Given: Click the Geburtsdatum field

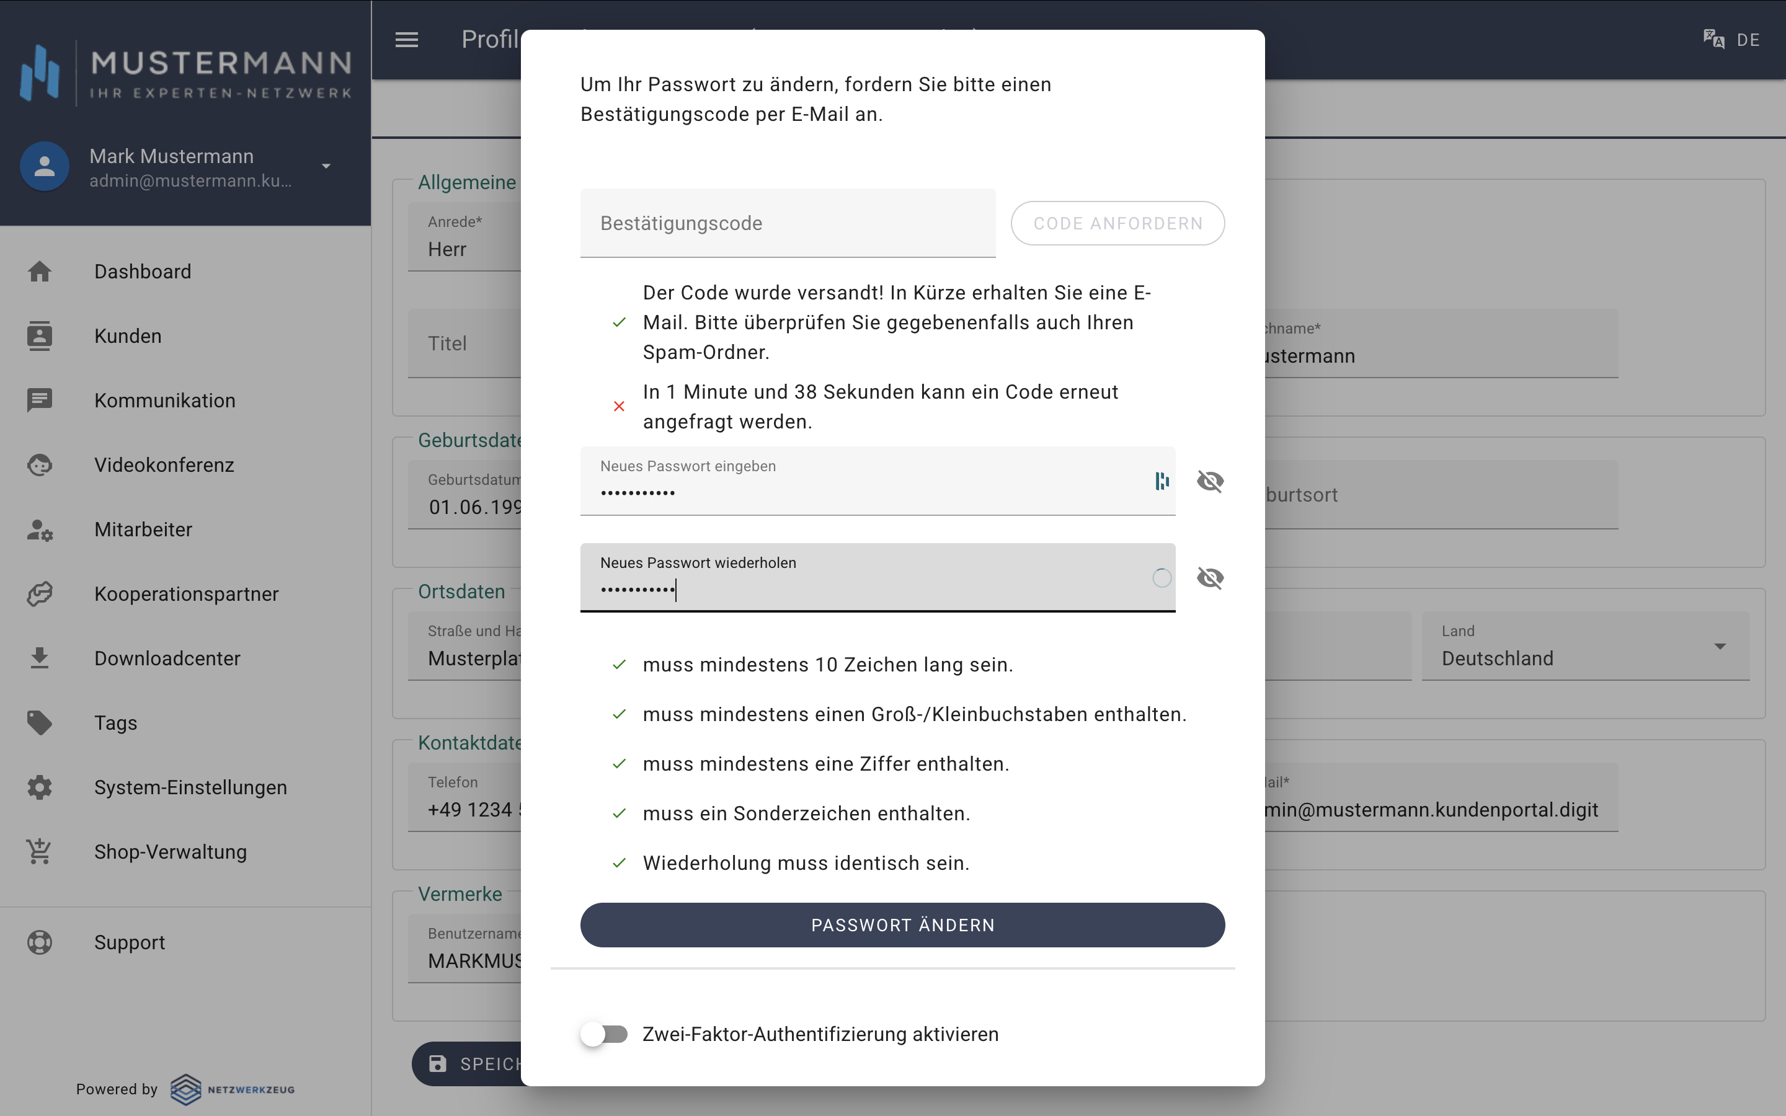Looking at the screenshot, I should [465, 495].
